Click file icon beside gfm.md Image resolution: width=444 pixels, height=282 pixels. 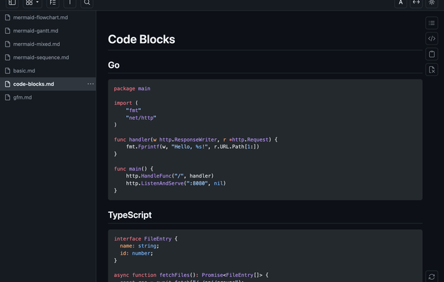(8, 97)
